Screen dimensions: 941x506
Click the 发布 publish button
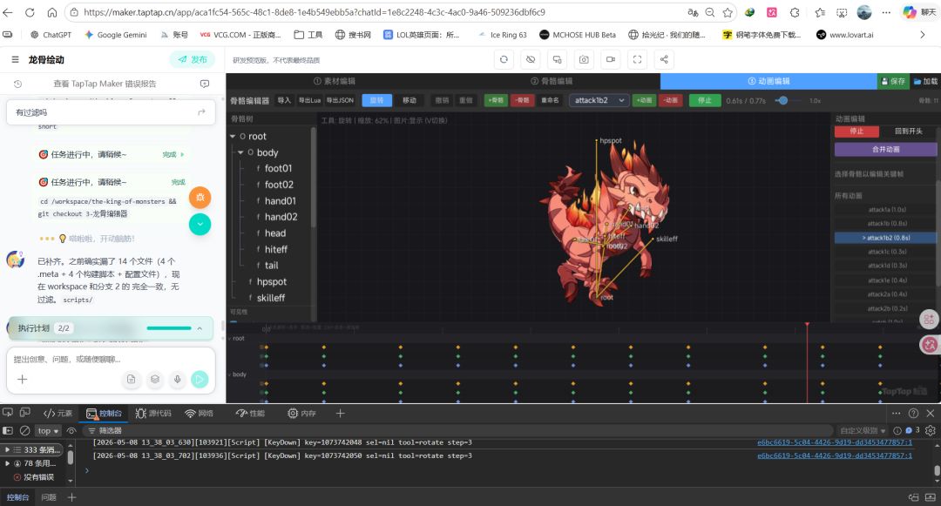coord(192,59)
